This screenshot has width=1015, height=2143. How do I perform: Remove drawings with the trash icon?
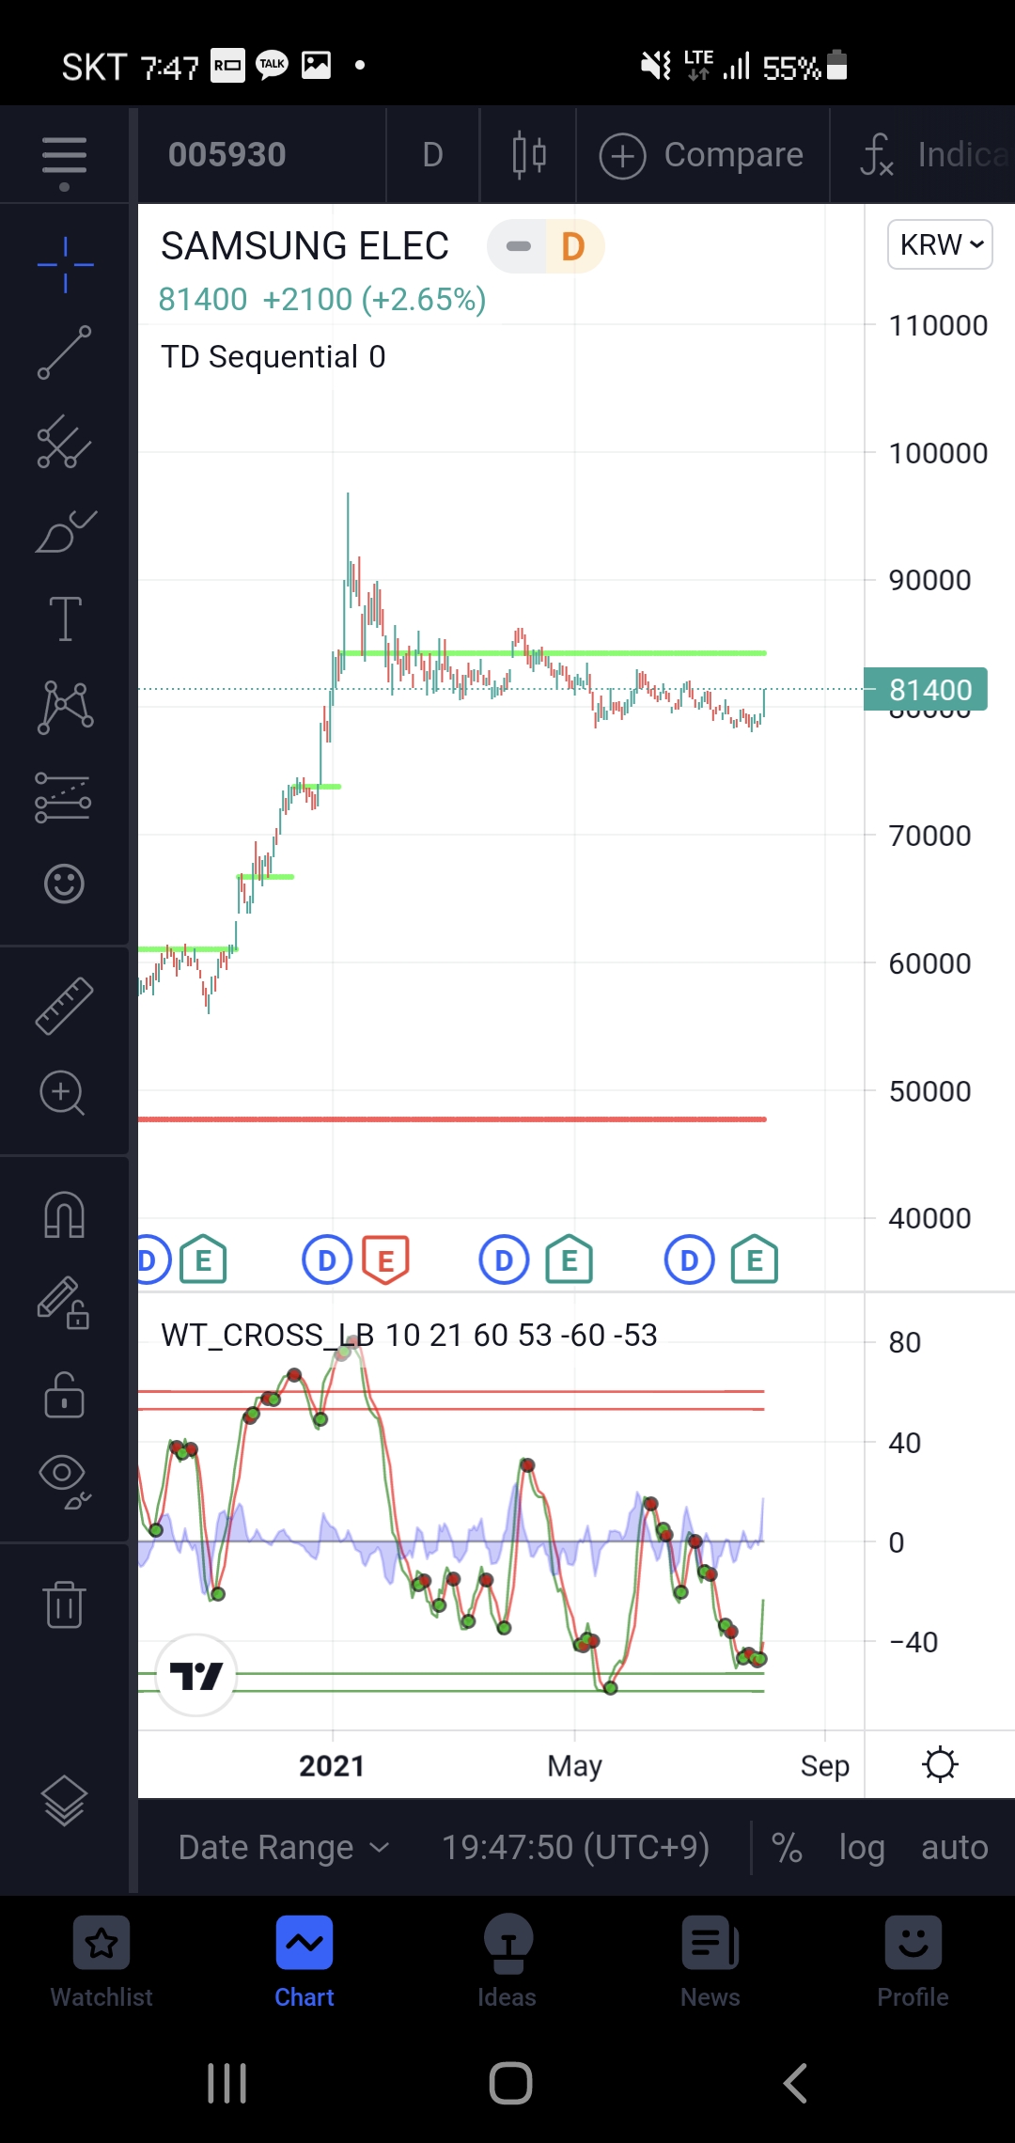[64, 1603]
